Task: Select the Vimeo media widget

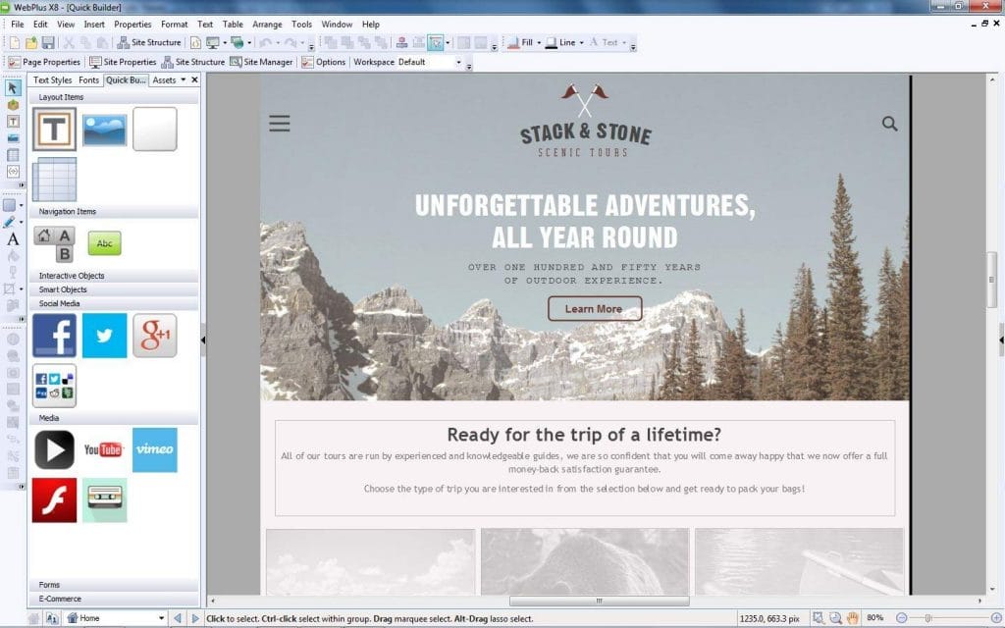Action: click(155, 449)
